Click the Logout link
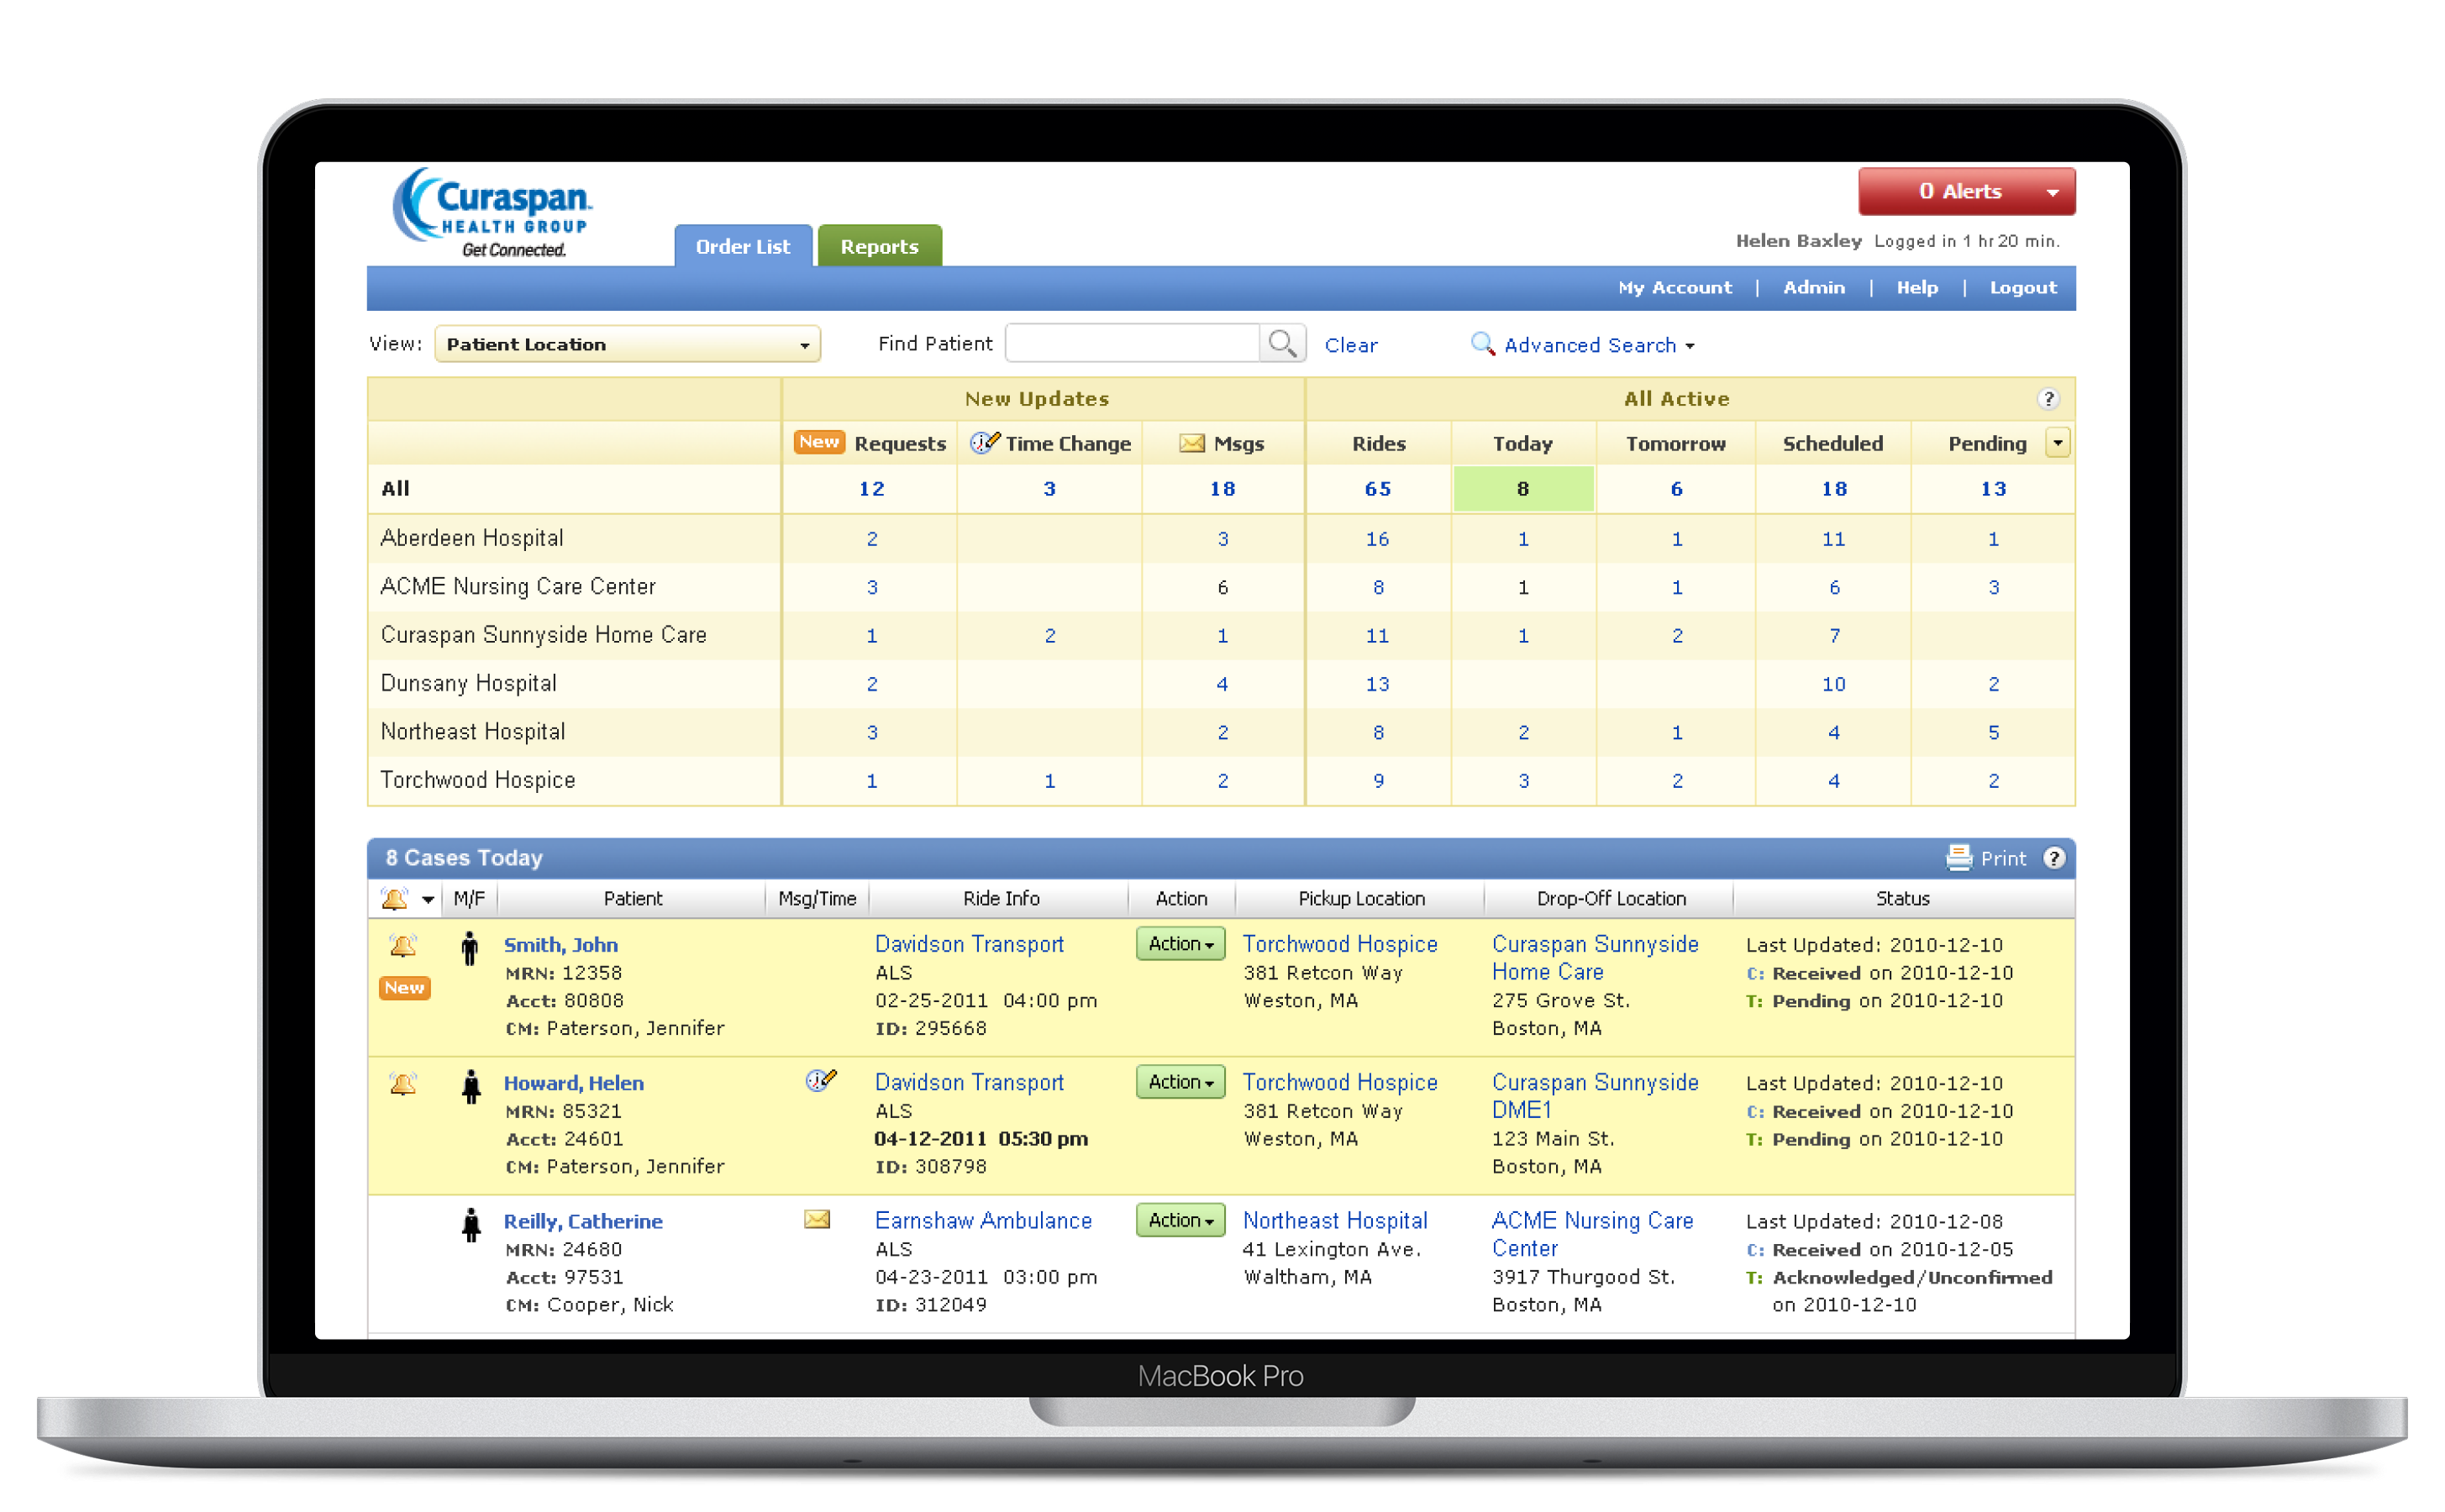 pyautogui.click(x=2022, y=288)
